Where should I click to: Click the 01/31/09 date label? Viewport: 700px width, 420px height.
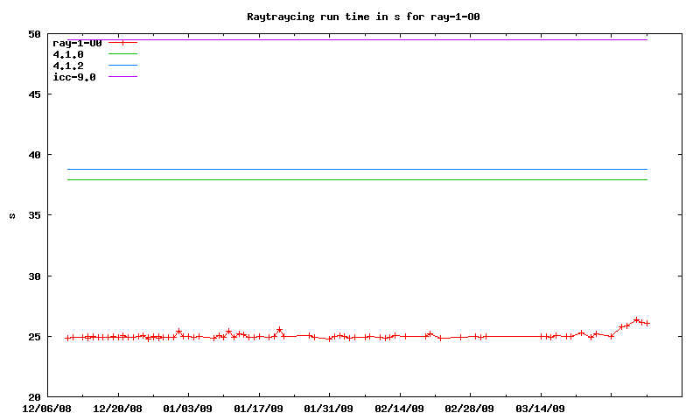[x=329, y=408]
